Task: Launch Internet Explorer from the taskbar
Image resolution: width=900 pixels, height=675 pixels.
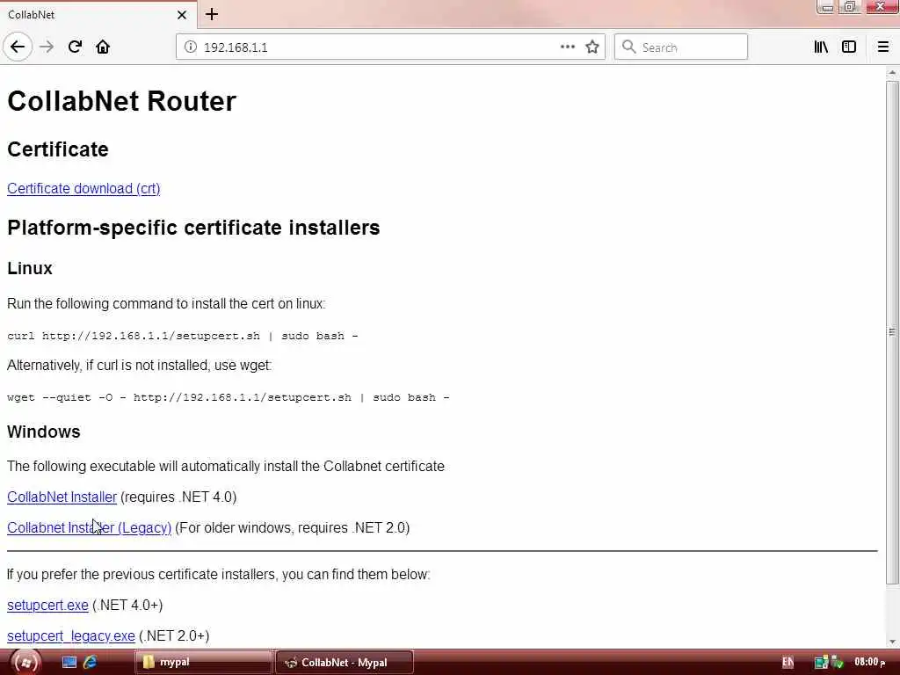Action: tap(91, 663)
